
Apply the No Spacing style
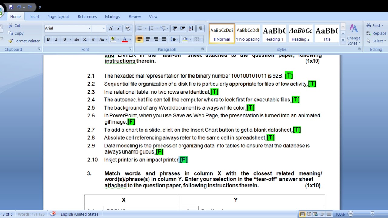(248, 34)
